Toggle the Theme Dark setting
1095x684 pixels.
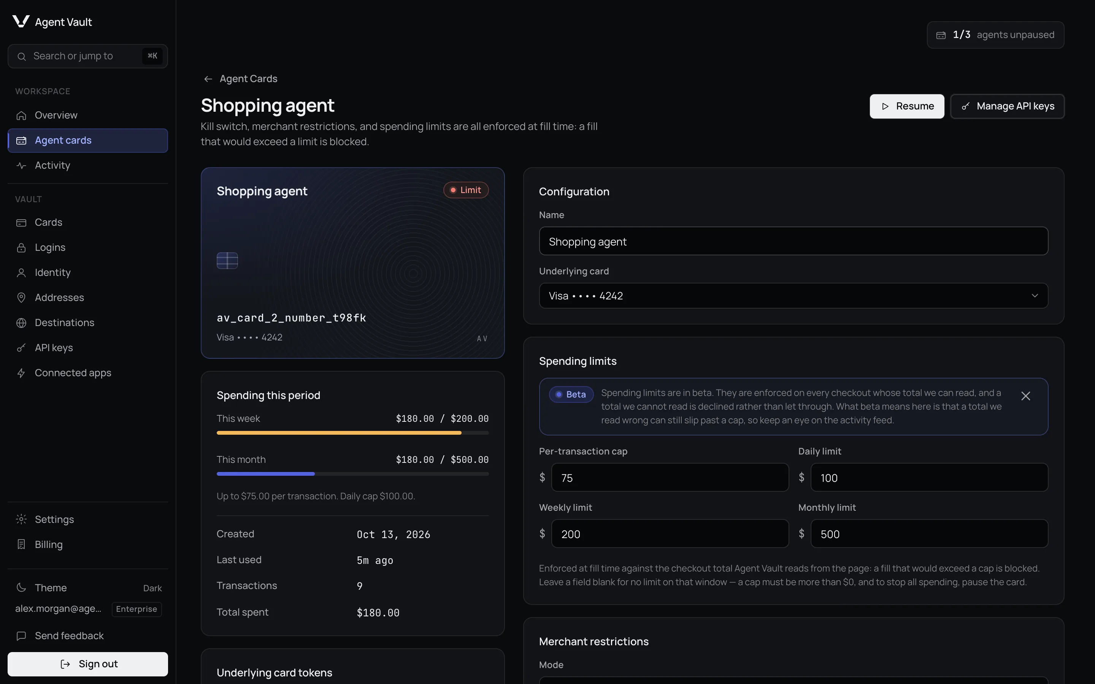(x=88, y=587)
